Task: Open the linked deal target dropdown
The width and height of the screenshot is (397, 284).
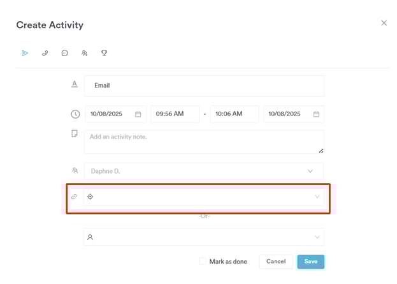Action: click(317, 197)
